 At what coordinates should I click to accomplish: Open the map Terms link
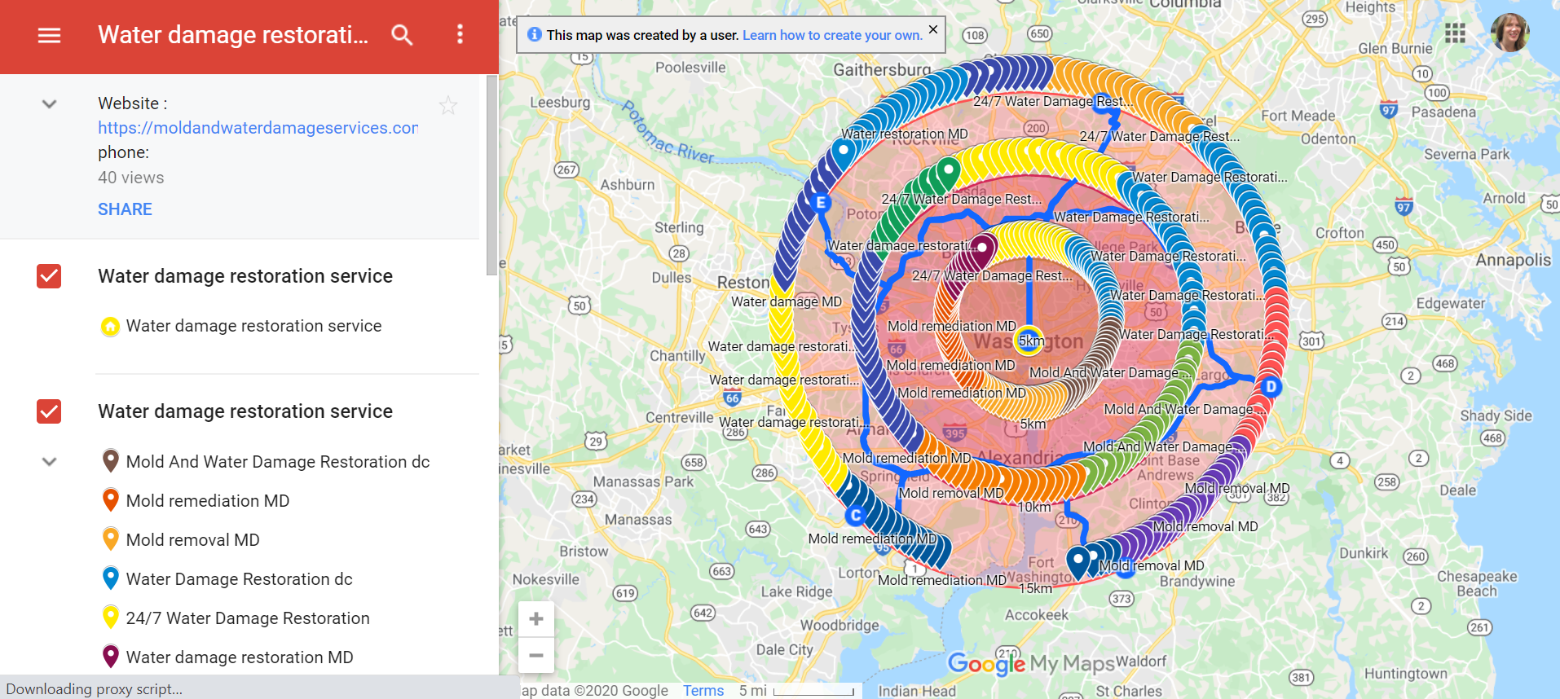coord(703,690)
